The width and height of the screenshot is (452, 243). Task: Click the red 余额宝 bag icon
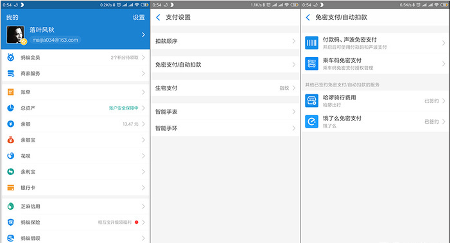(x=11, y=140)
